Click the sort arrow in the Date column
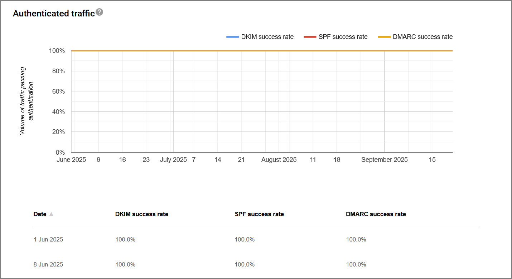The width and height of the screenshot is (512, 279). pyautogui.click(x=51, y=214)
